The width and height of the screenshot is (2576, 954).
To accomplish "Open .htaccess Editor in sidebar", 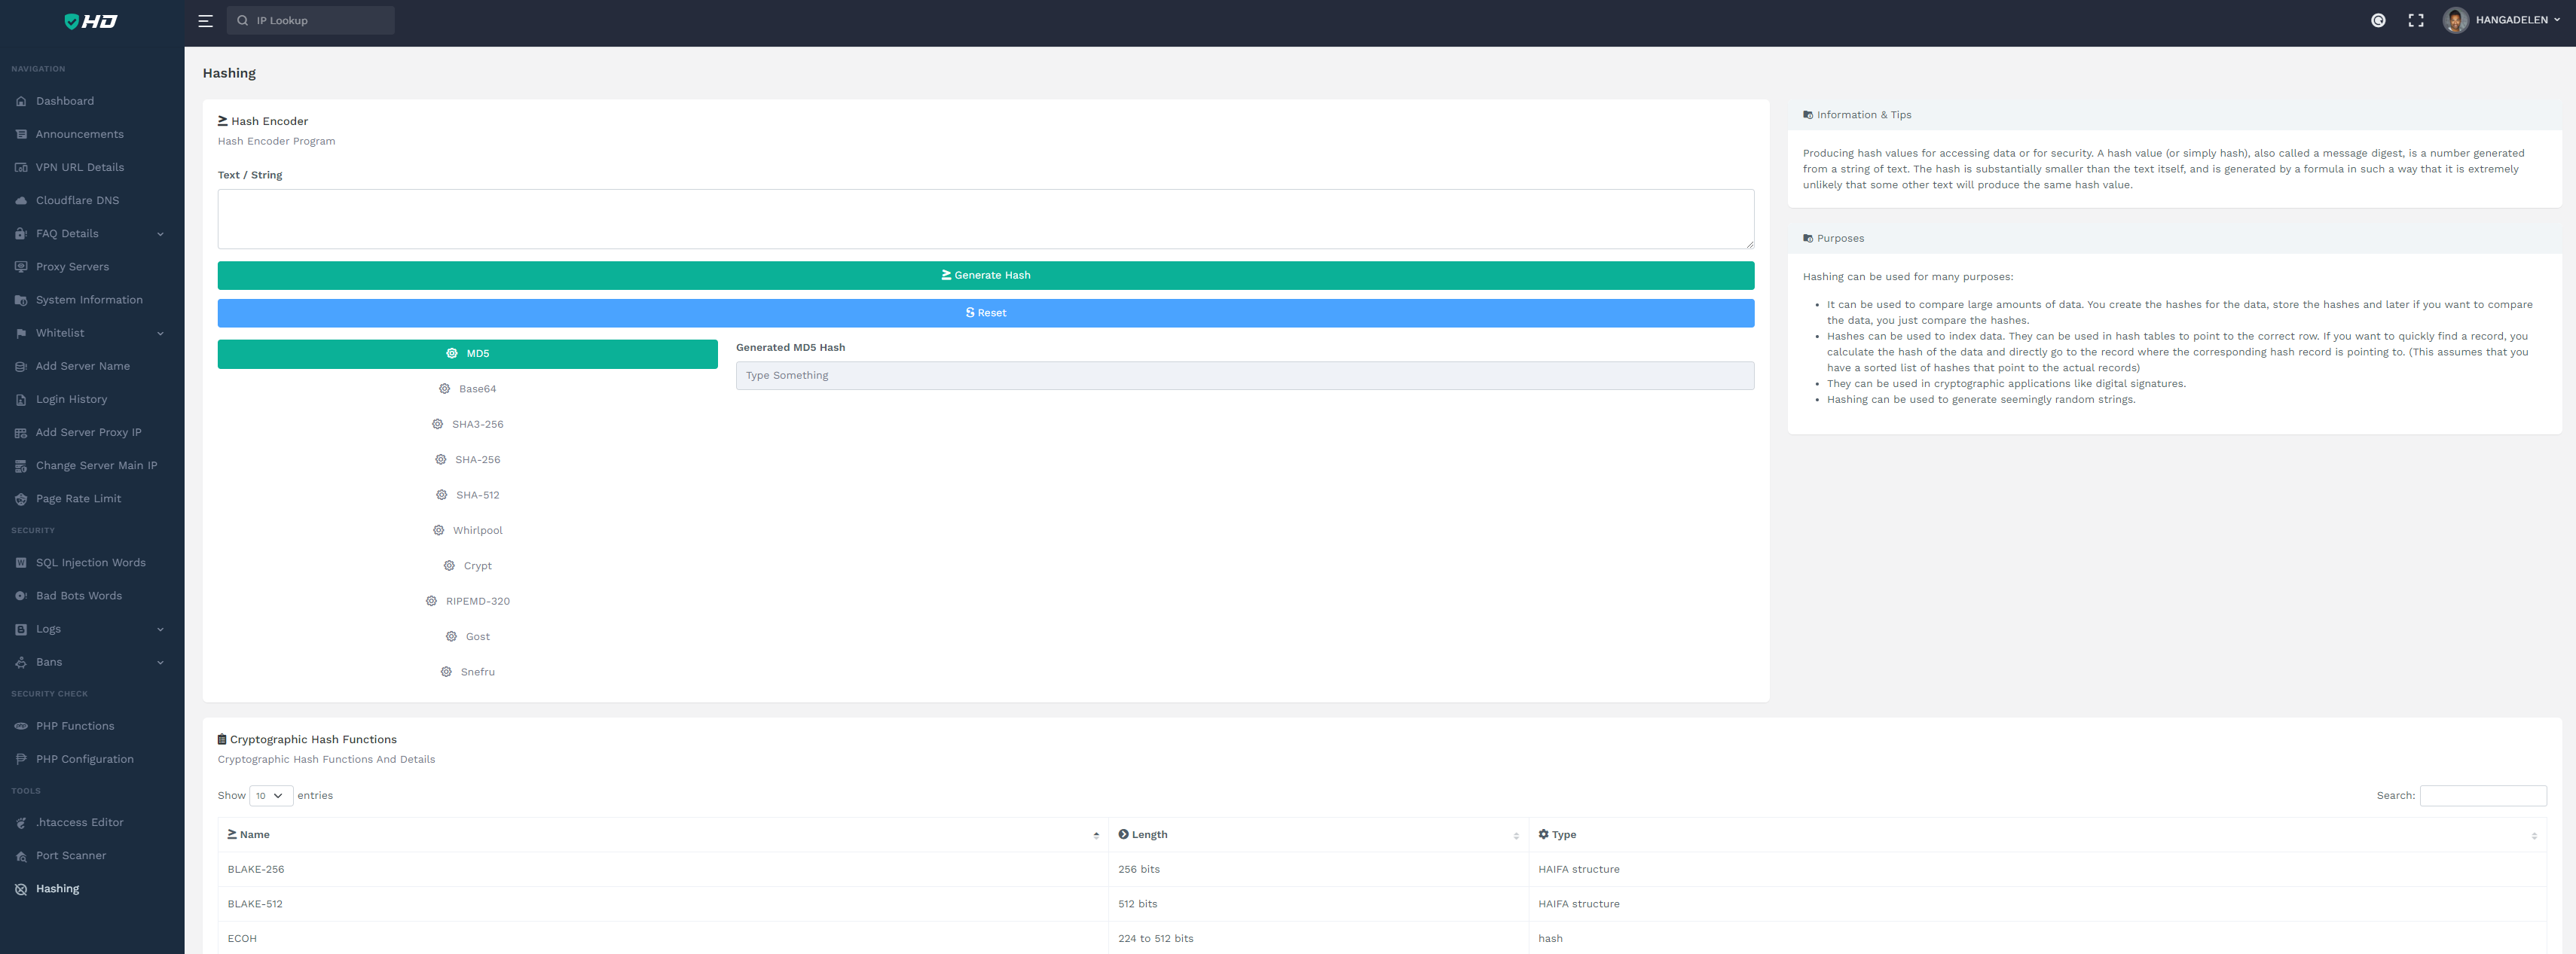I will click(79, 822).
